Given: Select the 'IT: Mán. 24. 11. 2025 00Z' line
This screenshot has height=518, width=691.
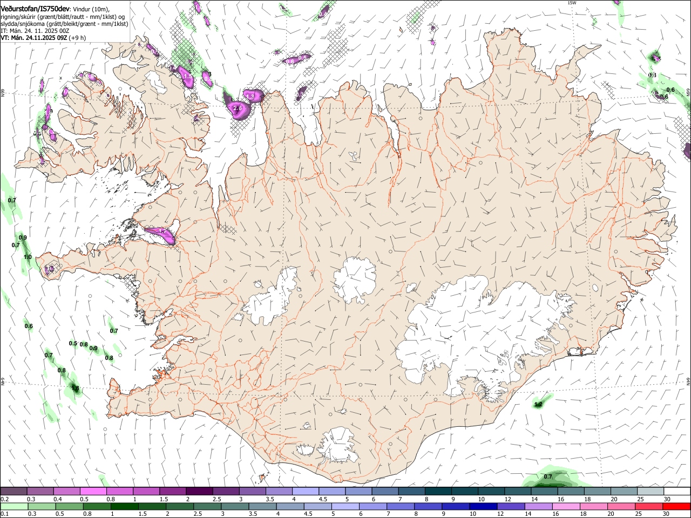Looking at the screenshot, I should click(35, 31).
